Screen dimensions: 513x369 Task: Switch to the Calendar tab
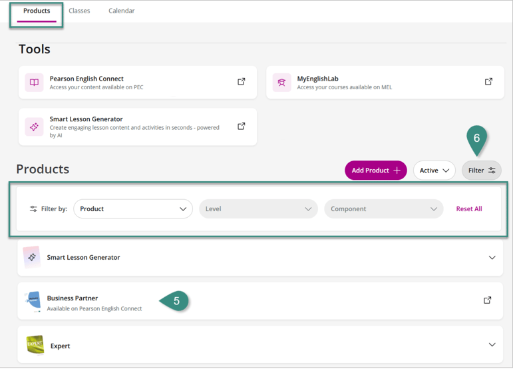122,11
